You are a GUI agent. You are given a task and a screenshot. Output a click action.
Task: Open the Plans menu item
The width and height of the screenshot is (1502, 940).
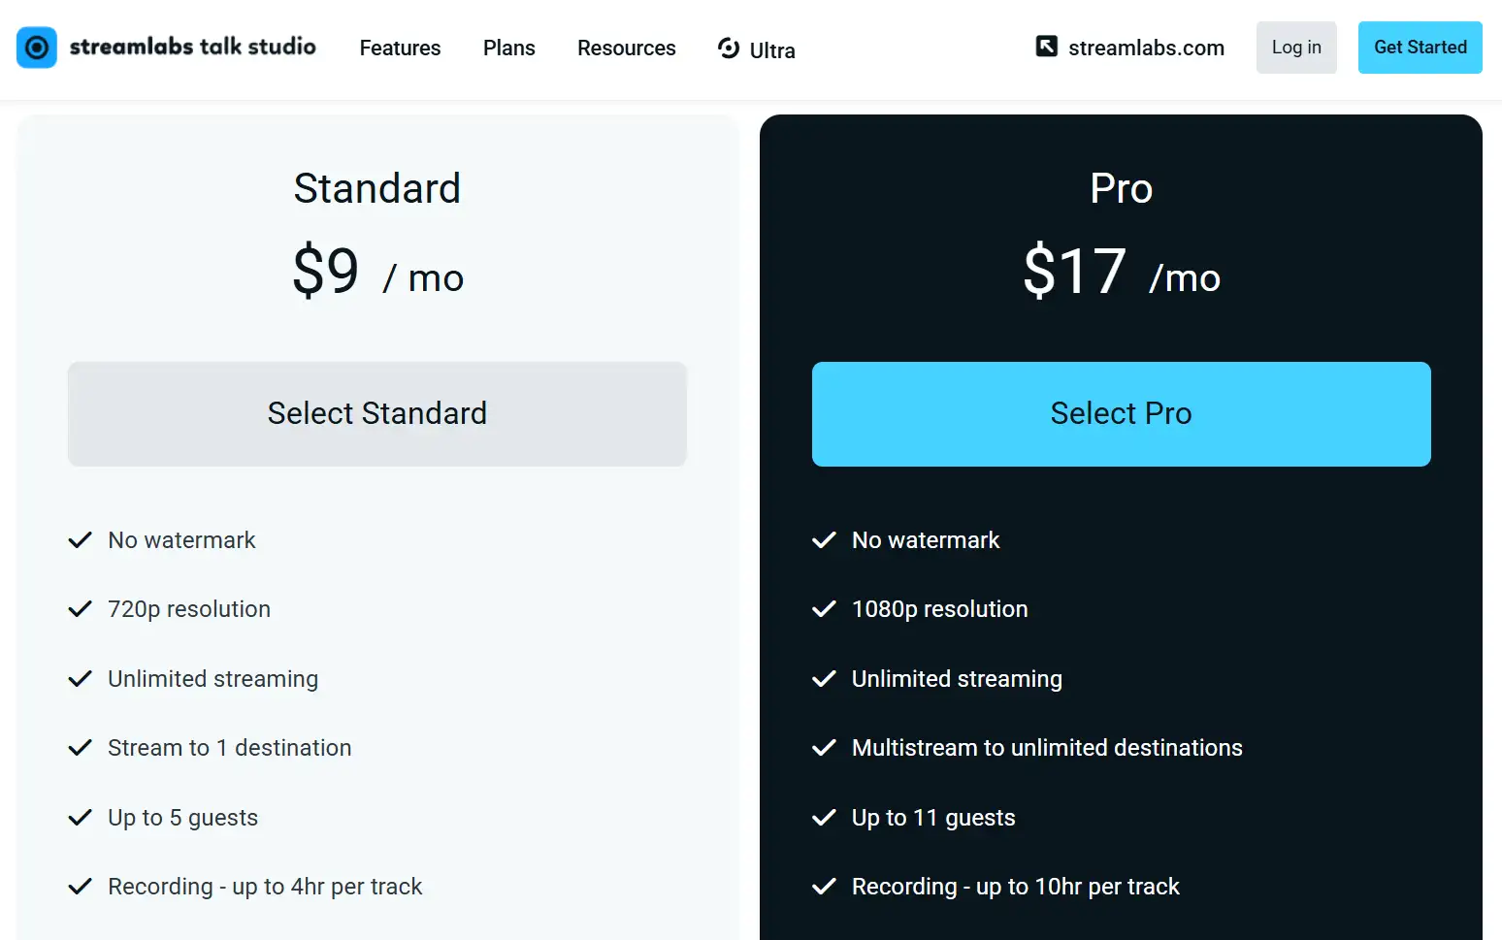click(x=509, y=49)
